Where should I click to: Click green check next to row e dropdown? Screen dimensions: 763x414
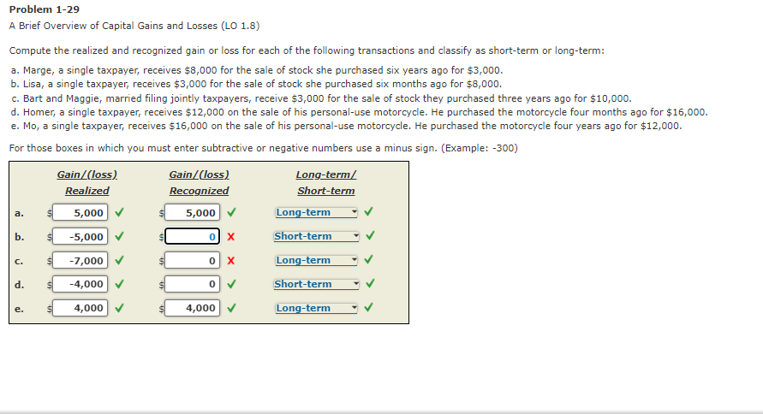pyautogui.click(x=369, y=307)
